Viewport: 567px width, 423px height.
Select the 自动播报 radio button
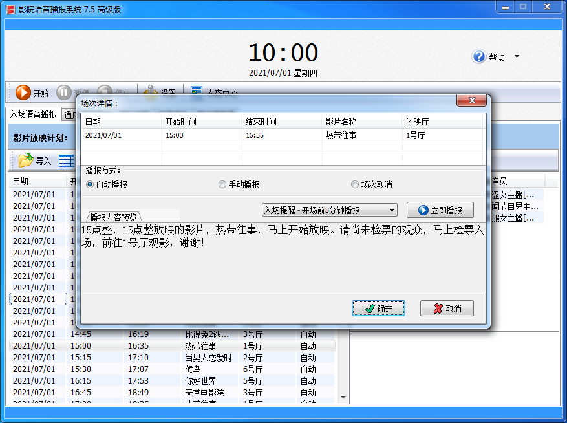point(90,184)
